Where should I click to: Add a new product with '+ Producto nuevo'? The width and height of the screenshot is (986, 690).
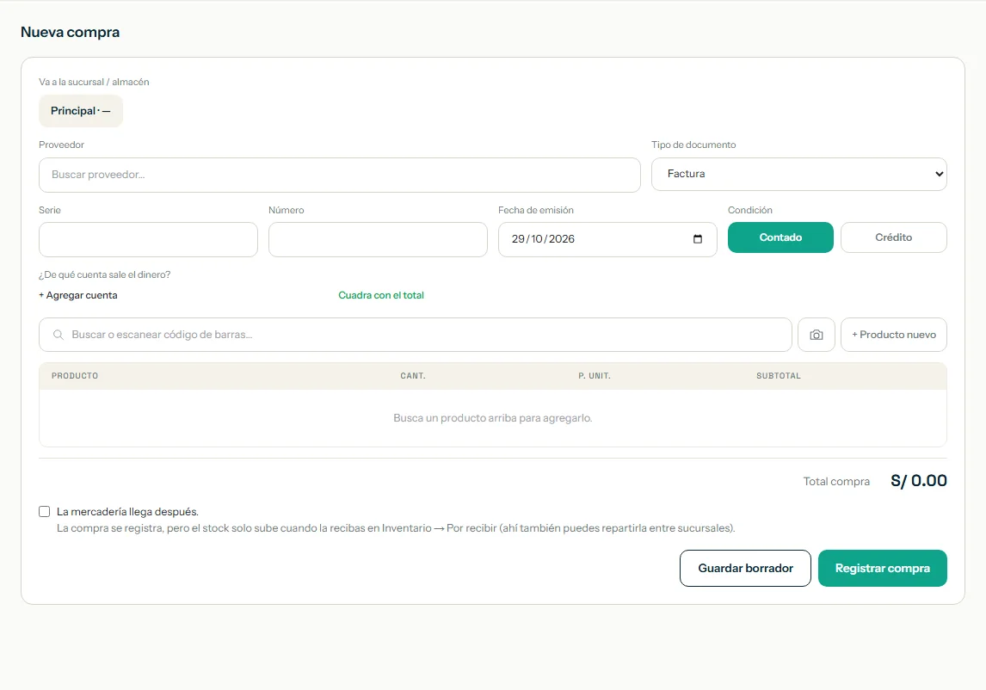click(894, 335)
